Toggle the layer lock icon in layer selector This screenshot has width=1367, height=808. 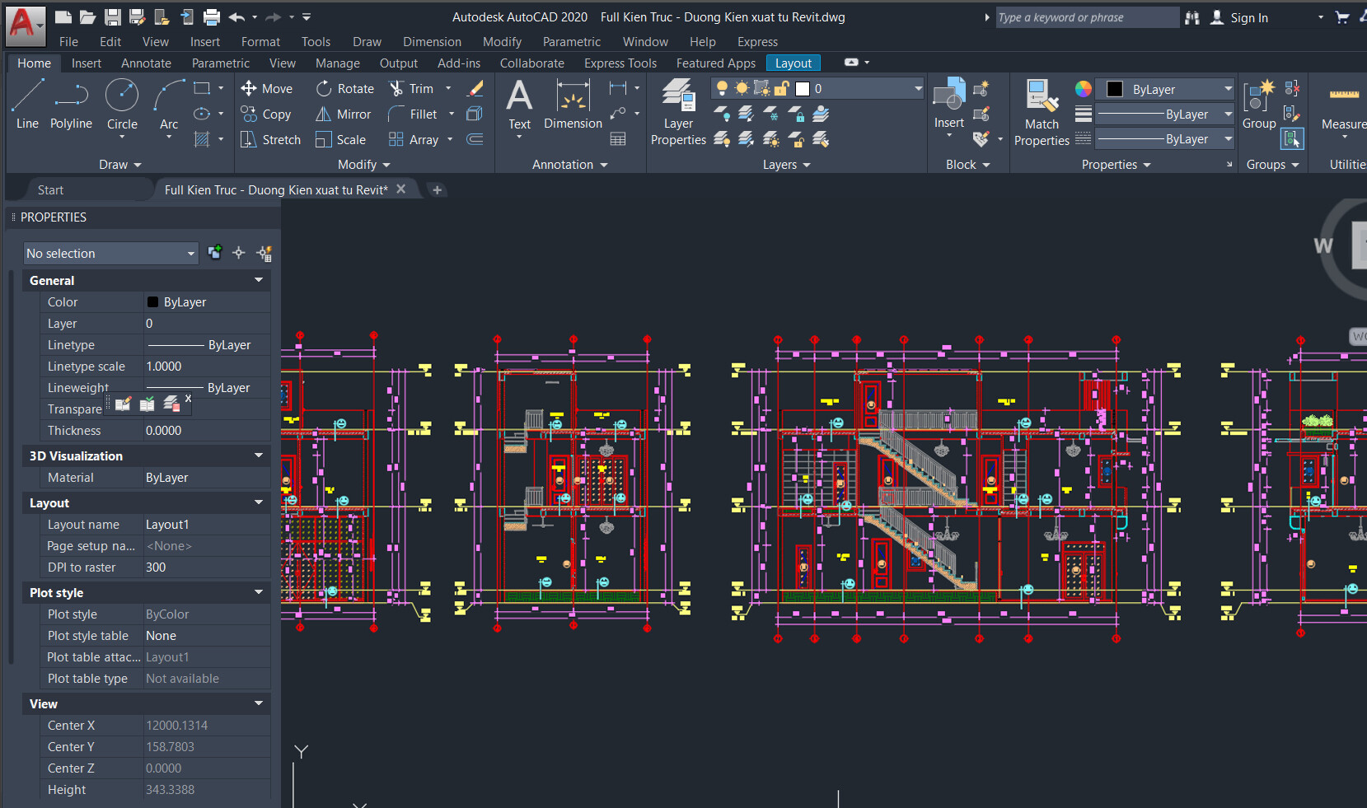(781, 88)
